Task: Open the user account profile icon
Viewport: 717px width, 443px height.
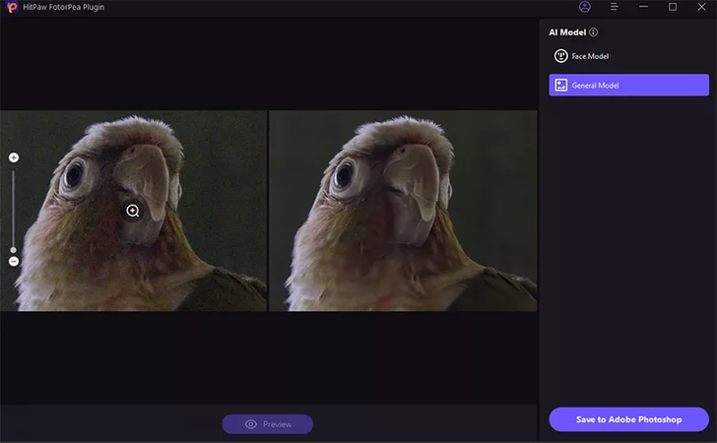Action: [x=584, y=7]
